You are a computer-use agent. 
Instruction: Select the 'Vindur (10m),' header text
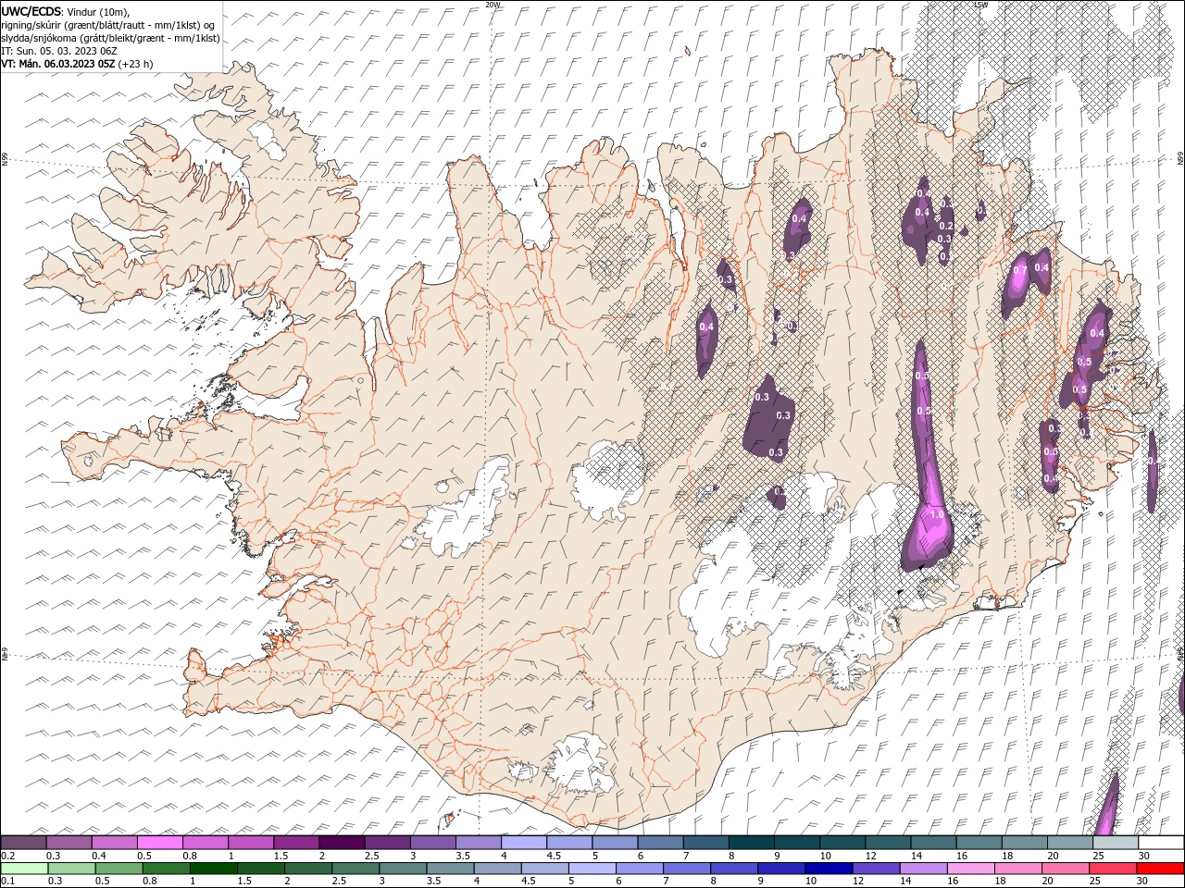98,11
